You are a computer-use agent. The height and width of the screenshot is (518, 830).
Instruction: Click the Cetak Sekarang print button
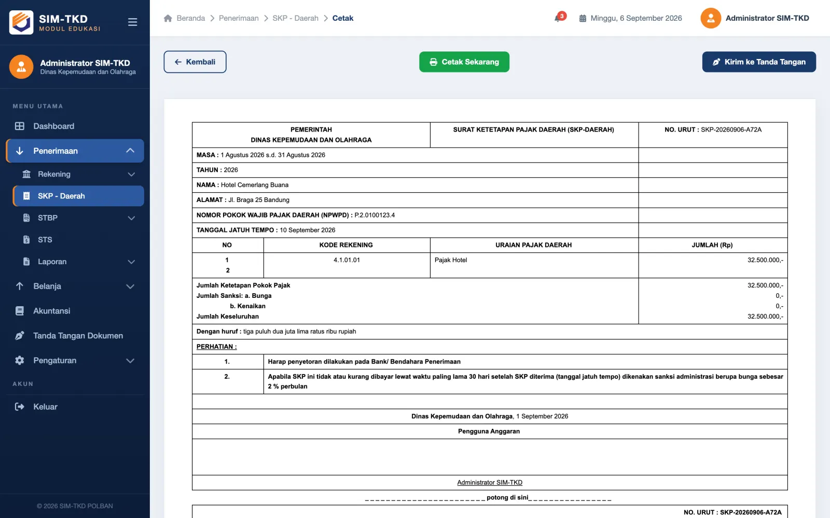pos(464,62)
